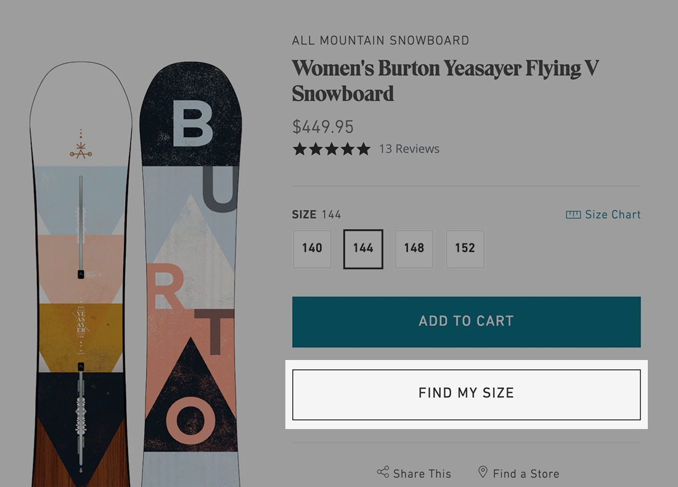Image resolution: width=678 pixels, height=487 pixels.
Task: Click the first star in the rating
Action: pos(300,149)
